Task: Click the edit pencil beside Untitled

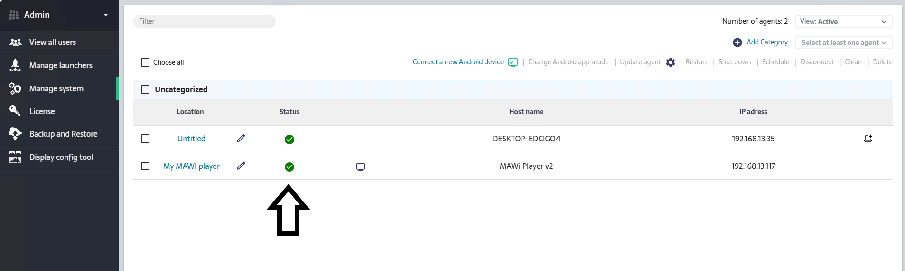Action: pyautogui.click(x=241, y=138)
